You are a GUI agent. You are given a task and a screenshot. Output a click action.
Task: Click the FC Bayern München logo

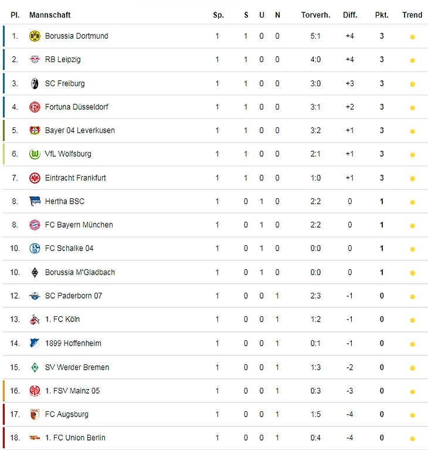(35, 225)
